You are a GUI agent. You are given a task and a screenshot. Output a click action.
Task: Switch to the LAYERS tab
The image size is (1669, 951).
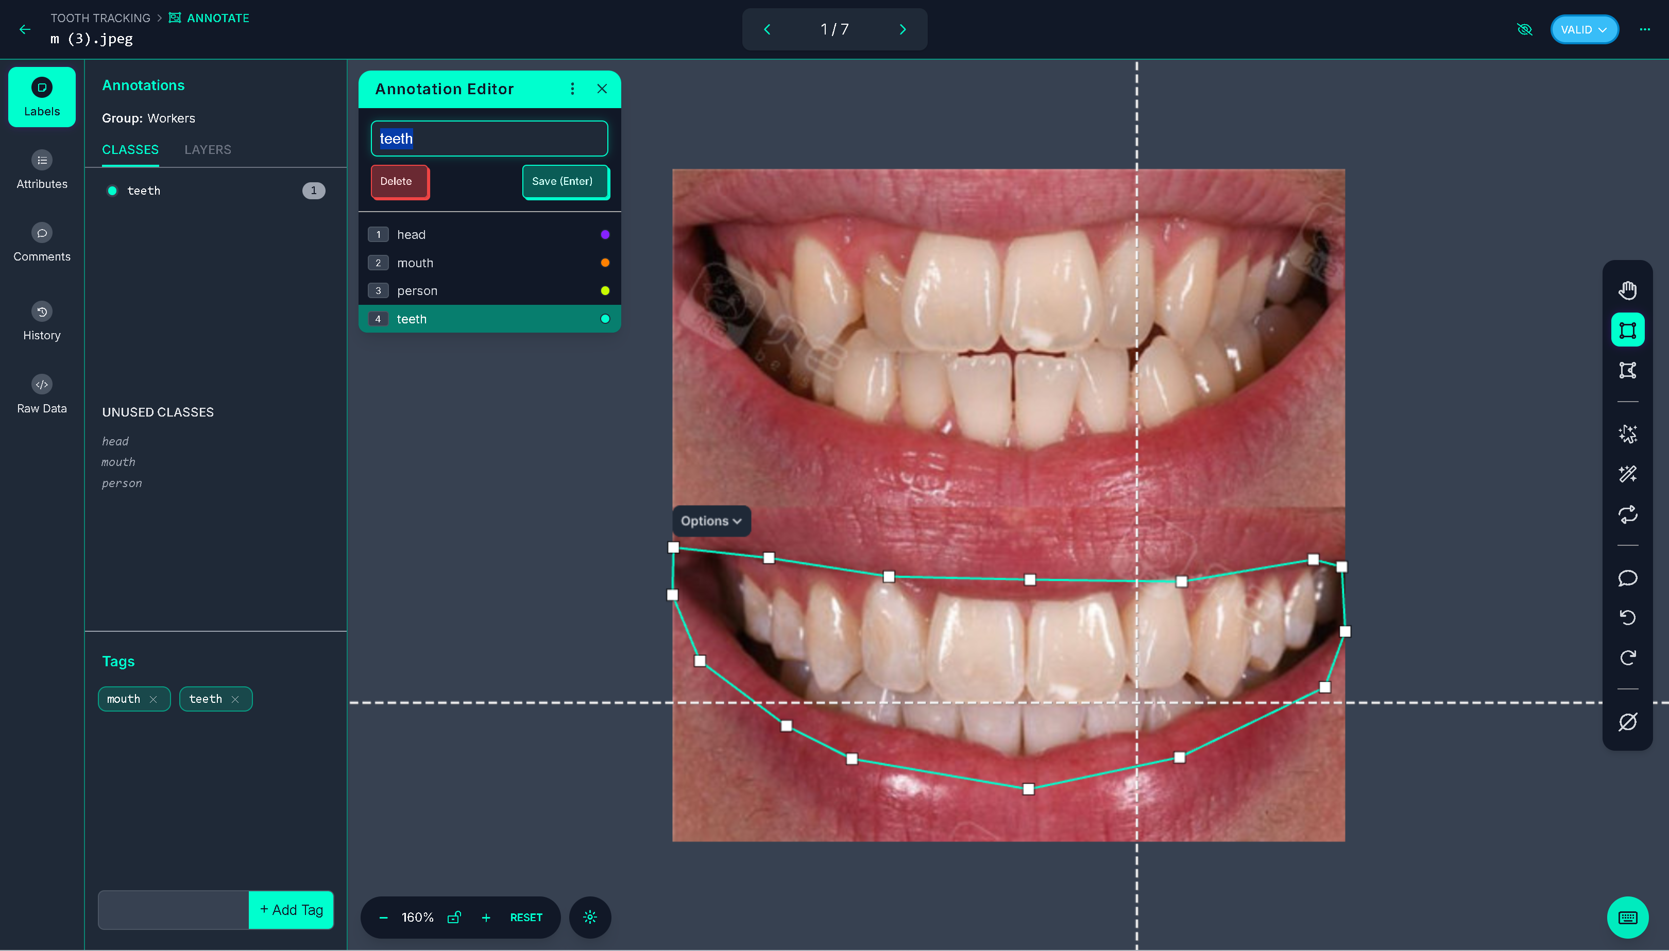(x=208, y=149)
